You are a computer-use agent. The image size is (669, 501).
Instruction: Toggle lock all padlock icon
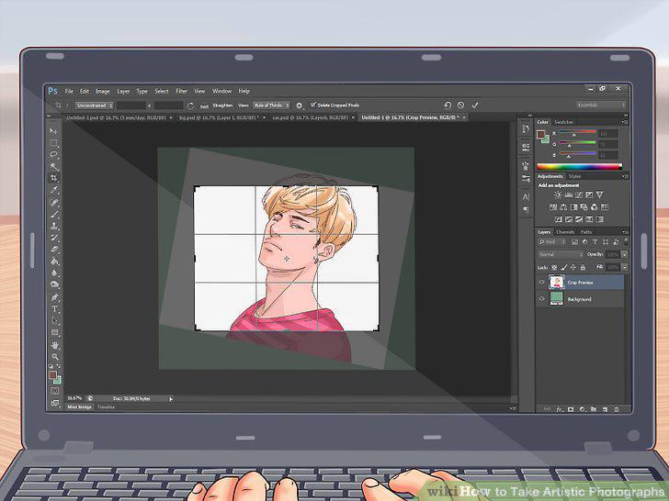583,268
